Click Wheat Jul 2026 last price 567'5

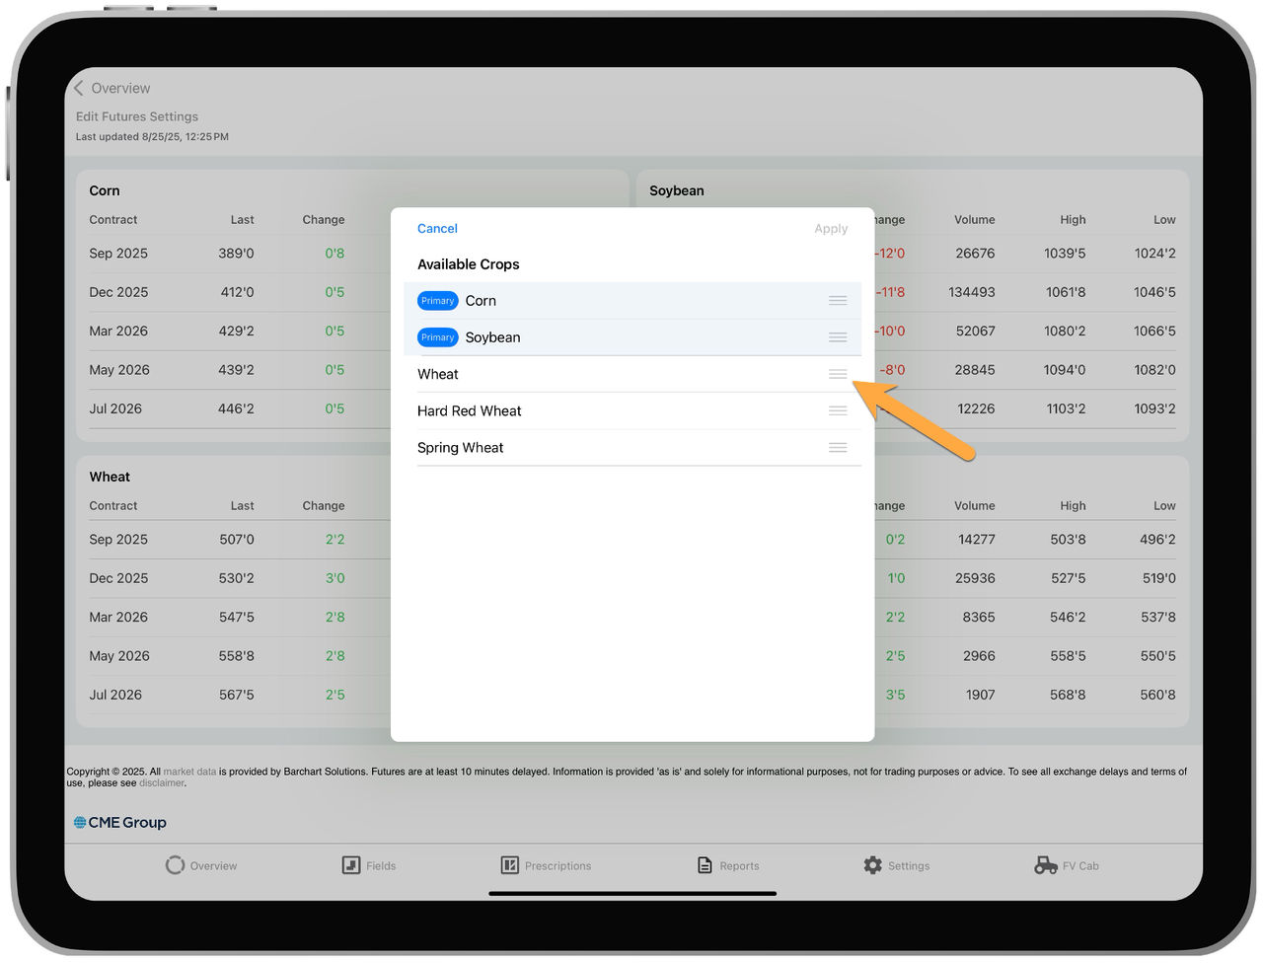(237, 695)
